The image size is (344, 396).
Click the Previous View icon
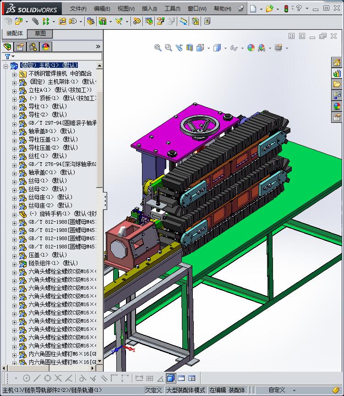pos(179,48)
